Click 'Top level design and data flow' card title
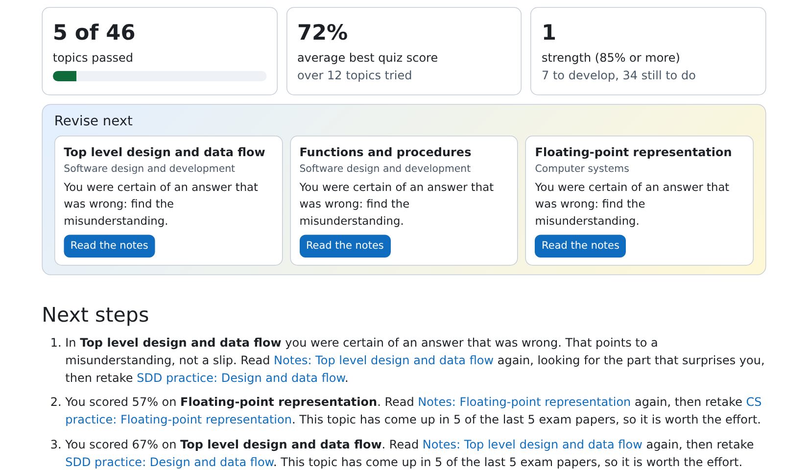808x470 pixels. (165, 152)
